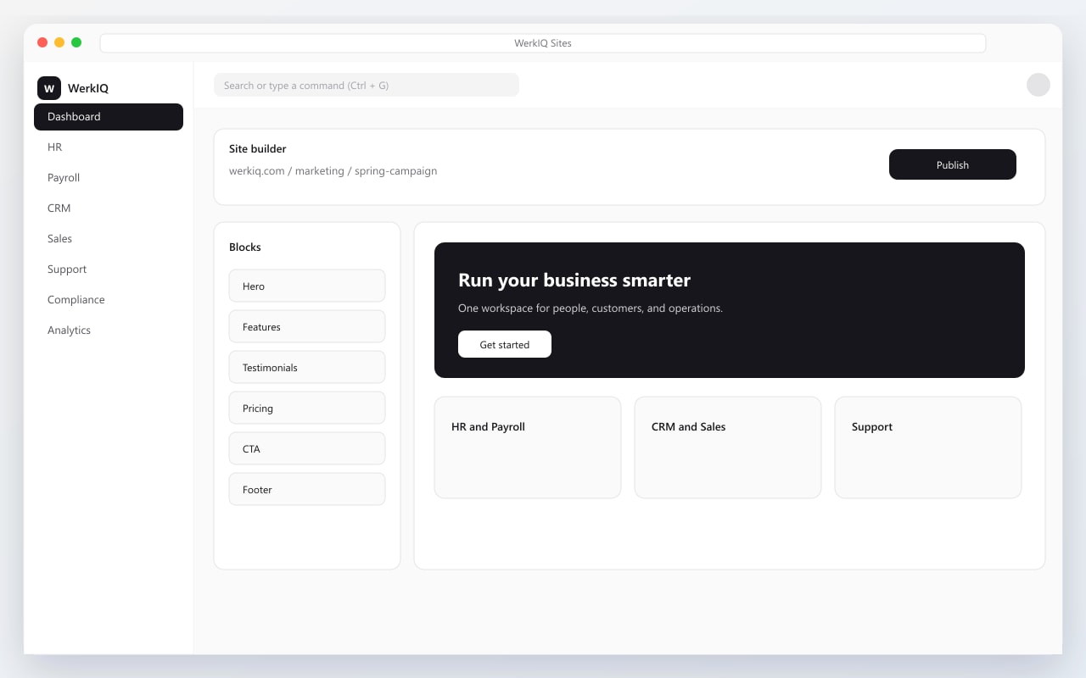Add the Testimonials block

coord(307,367)
